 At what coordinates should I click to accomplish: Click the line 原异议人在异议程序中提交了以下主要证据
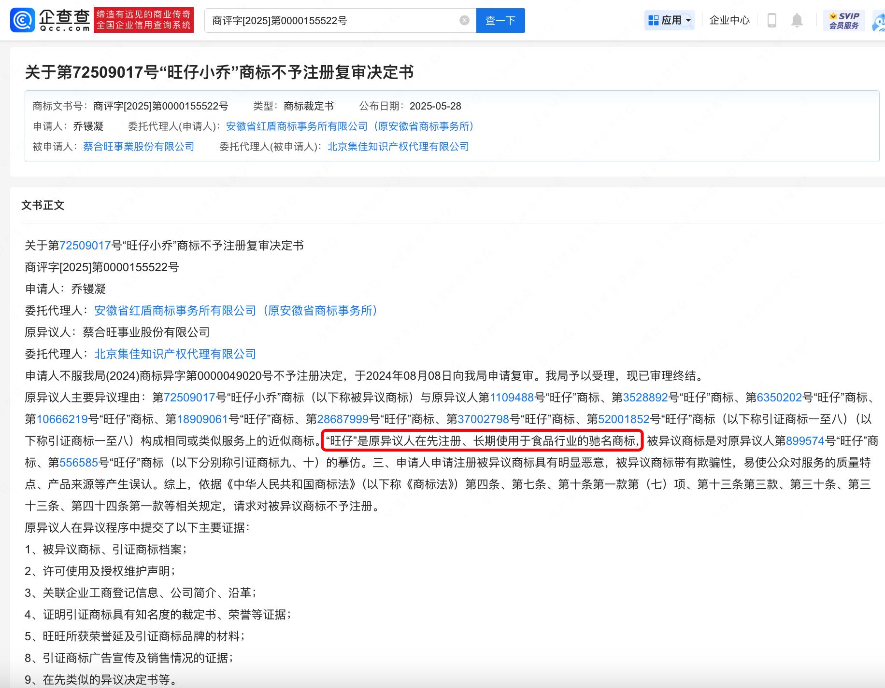click(137, 528)
